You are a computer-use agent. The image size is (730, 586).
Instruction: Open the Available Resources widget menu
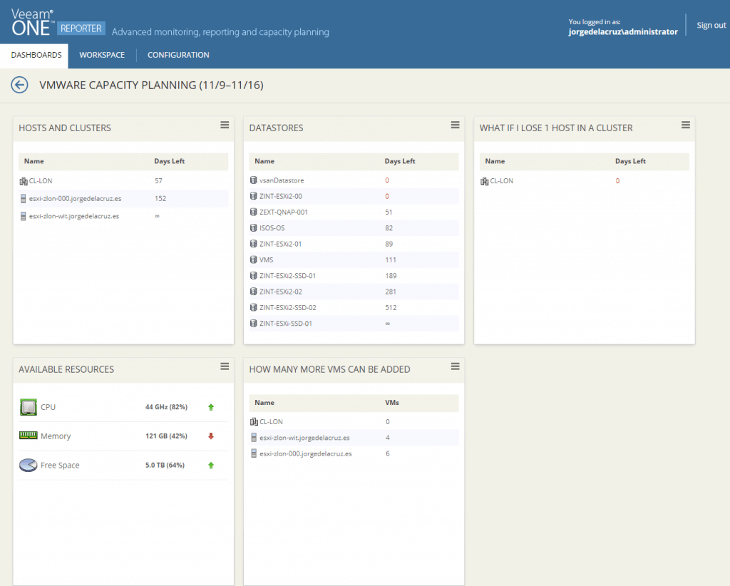point(225,366)
